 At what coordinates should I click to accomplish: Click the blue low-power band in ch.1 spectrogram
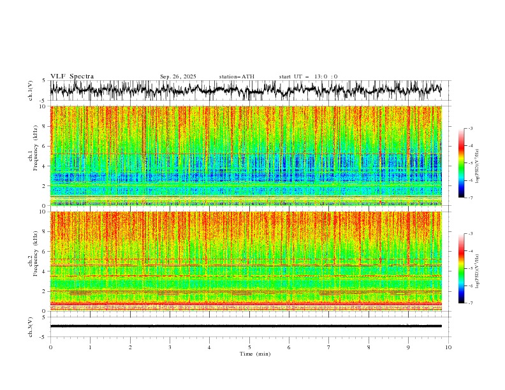245,177
